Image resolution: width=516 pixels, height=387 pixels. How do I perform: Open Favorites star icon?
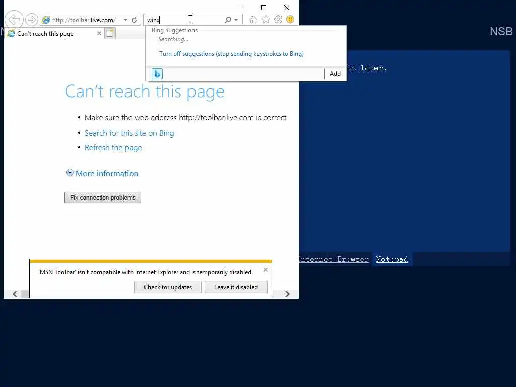[x=266, y=20]
